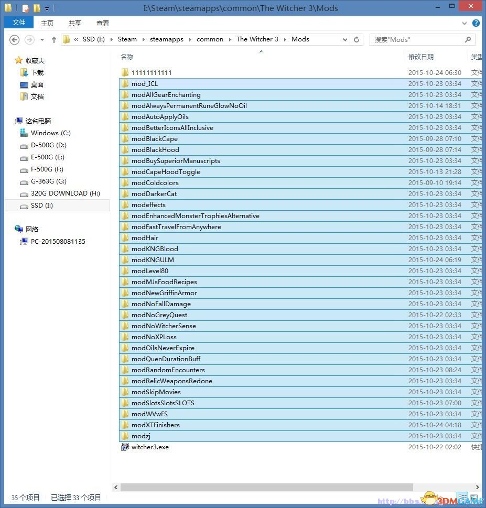Image resolution: width=486 pixels, height=508 pixels.
Task: Select the modAutoApplyOils folder icon
Action: pyautogui.click(x=125, y=116)
